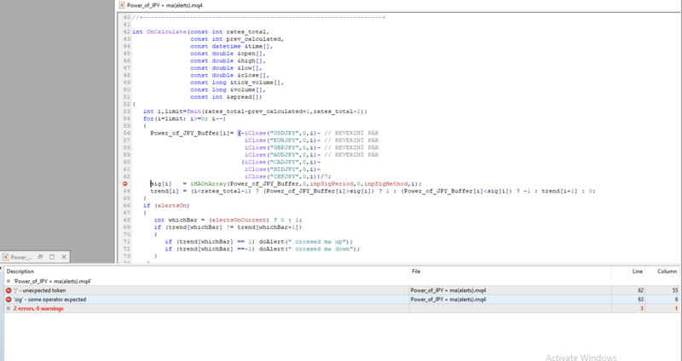The width and height of the screenshot is (682, 361).
Task: Sort errors by File column header
Action: click(416, 272)
